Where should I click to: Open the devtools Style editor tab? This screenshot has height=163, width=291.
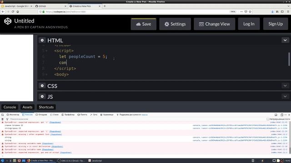click(x=55, y=115)
